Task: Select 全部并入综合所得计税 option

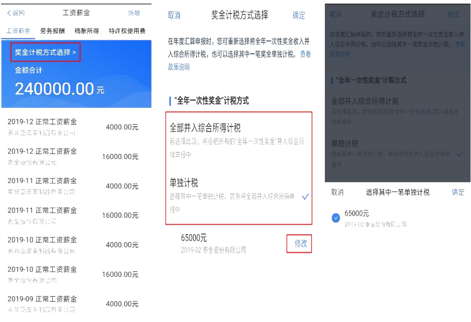Action: pyautogui.click(x=239, y=140)
